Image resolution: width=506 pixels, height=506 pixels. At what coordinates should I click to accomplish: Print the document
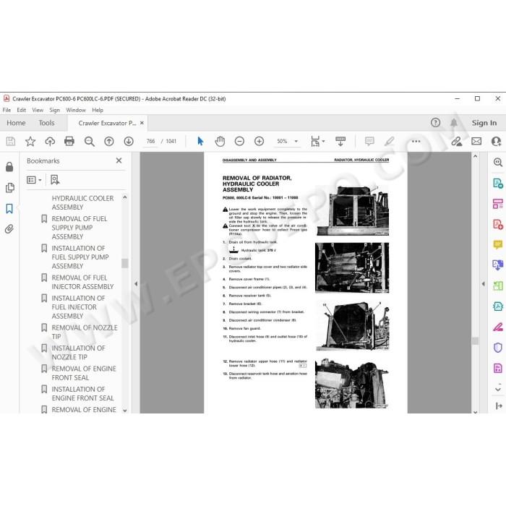click(x=69, y=142)
